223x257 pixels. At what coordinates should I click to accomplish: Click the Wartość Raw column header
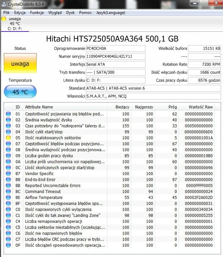coord(197,107)
